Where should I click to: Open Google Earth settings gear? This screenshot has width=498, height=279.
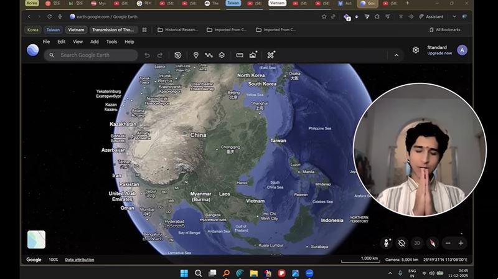click(x=416, y=50)
